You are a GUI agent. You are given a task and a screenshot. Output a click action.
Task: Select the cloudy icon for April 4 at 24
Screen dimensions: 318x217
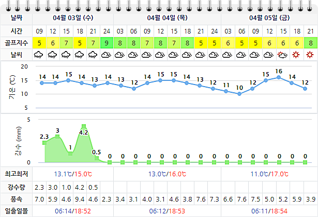coord(214,55)
